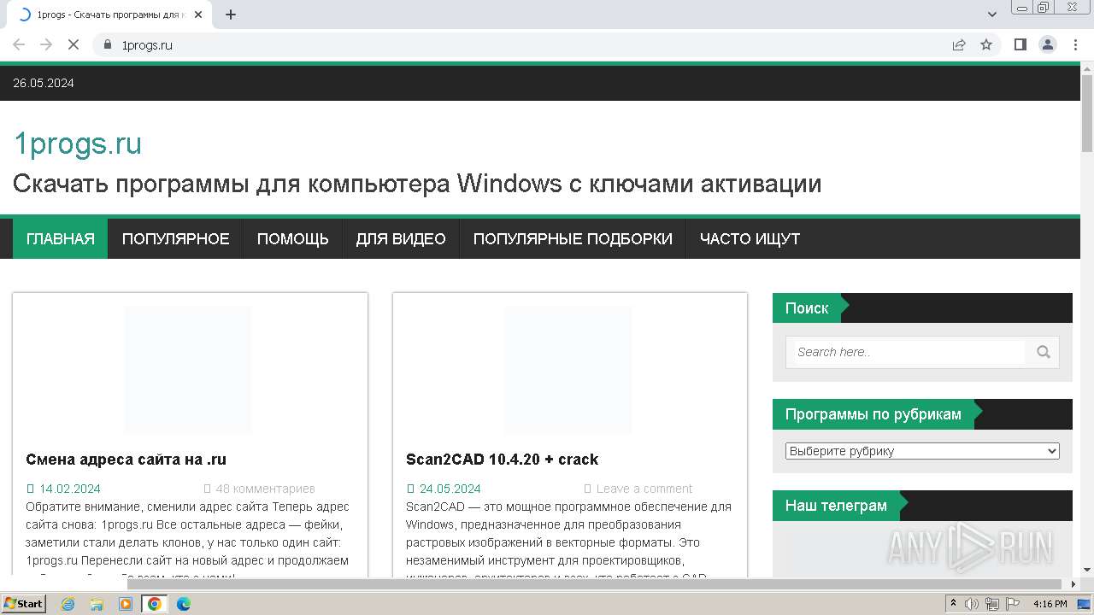Open the Популярное menu item
The height and width of the screenshot is (615, 1094).
point(176,239)
